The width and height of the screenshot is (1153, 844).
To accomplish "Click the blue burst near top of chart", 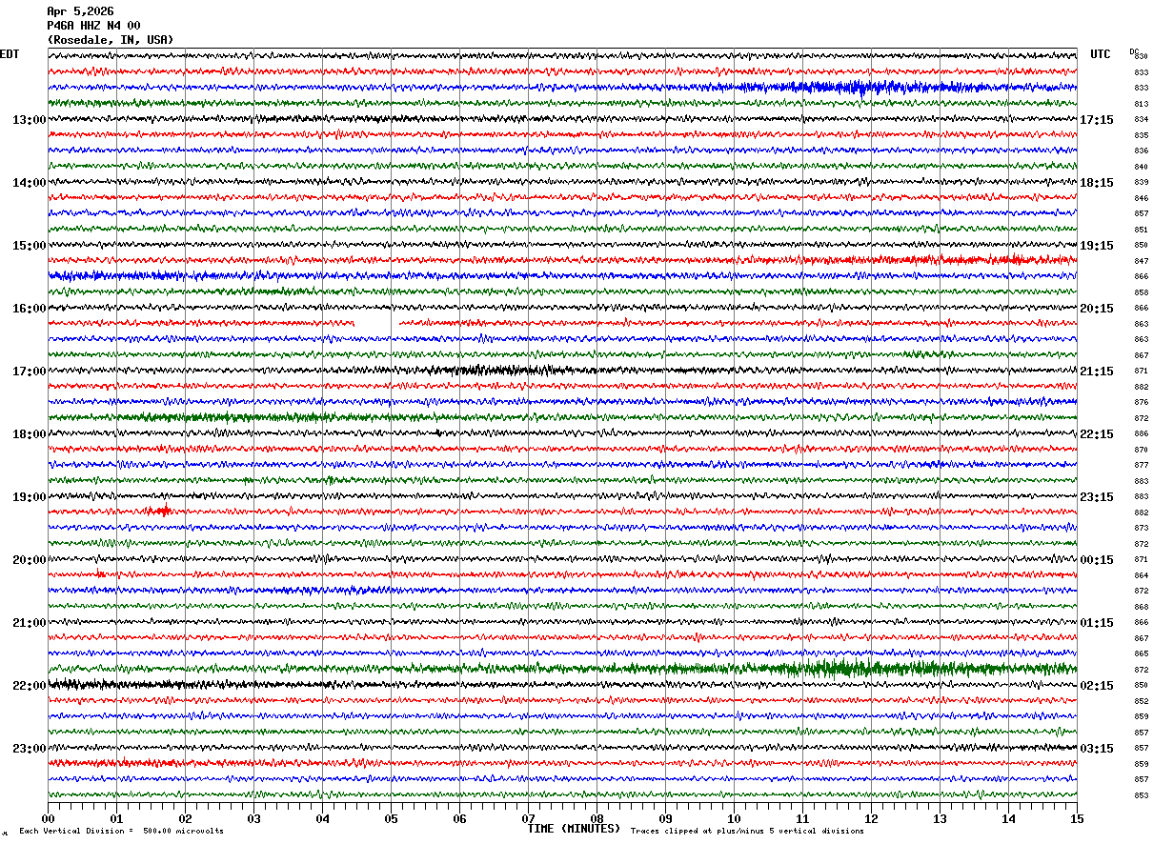I will point(839,88).
